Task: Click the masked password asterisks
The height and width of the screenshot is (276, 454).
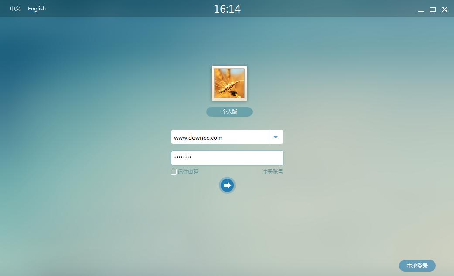Action: pos(183,158)
